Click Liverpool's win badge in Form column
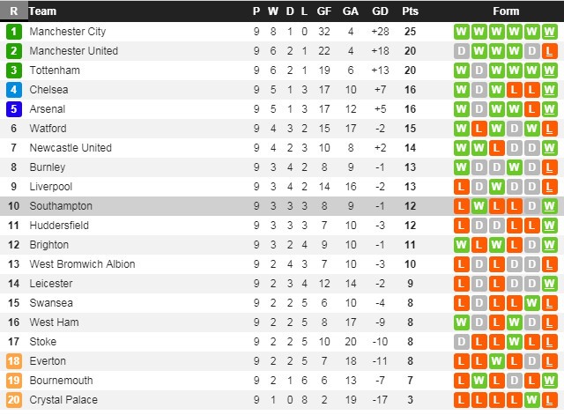Viewport: 564px width, 415px height. coord(497,187)
